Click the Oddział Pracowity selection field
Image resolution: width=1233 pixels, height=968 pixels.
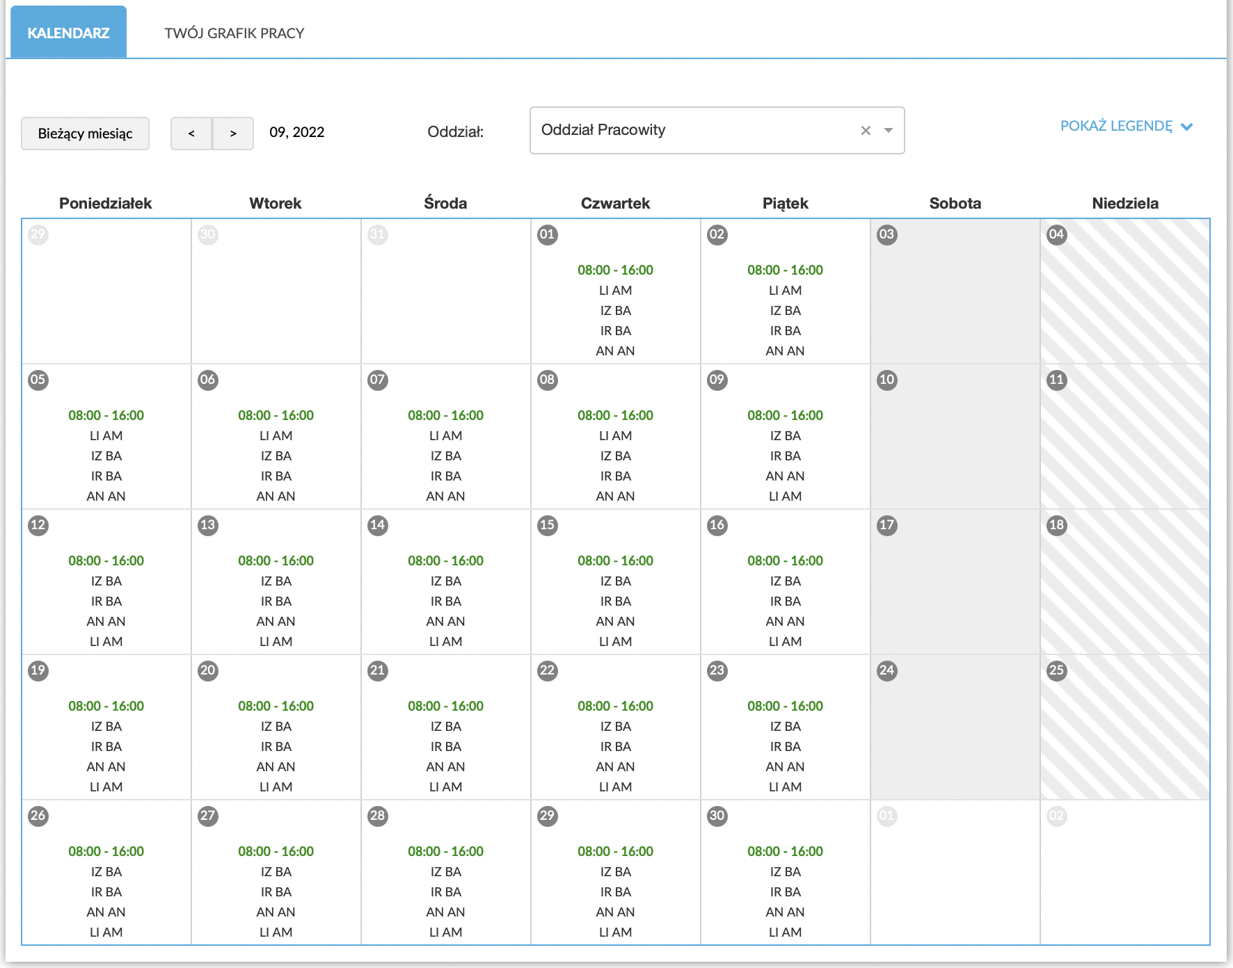[x=717, y=130]
